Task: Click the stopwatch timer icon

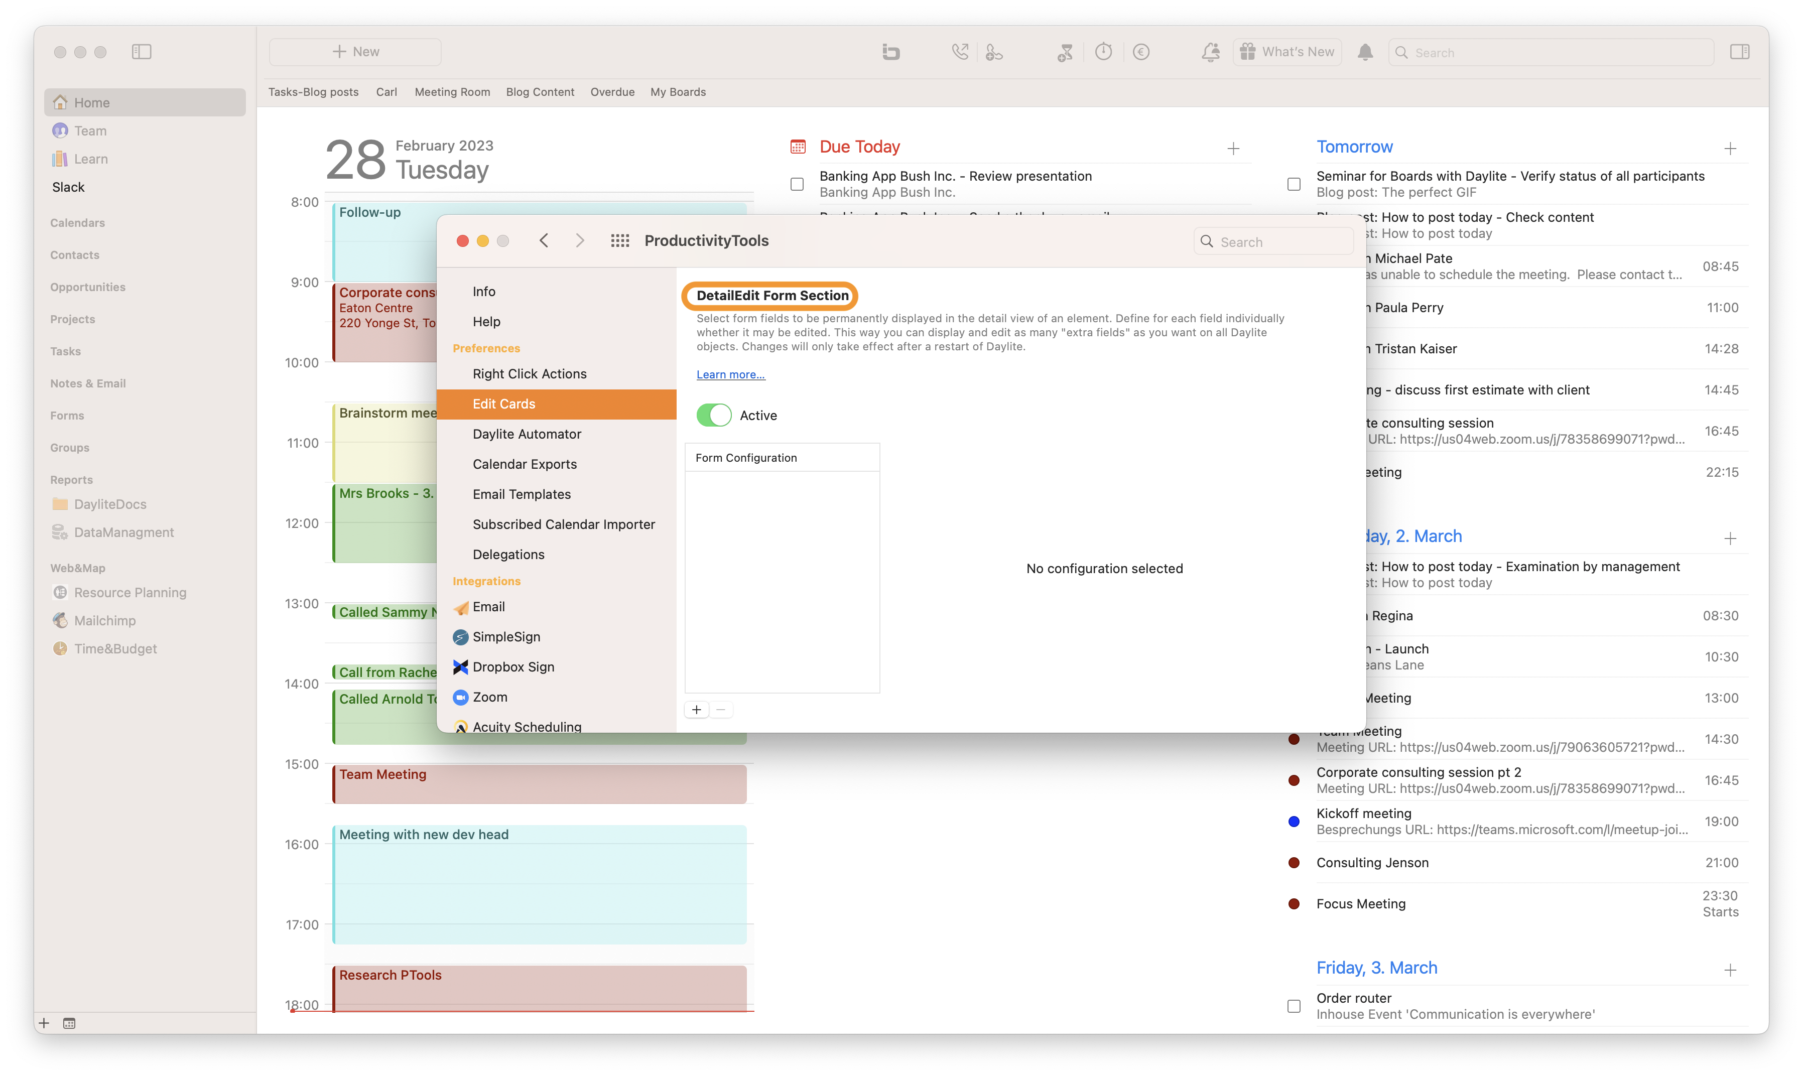Action: click(x=1103, y=52)
